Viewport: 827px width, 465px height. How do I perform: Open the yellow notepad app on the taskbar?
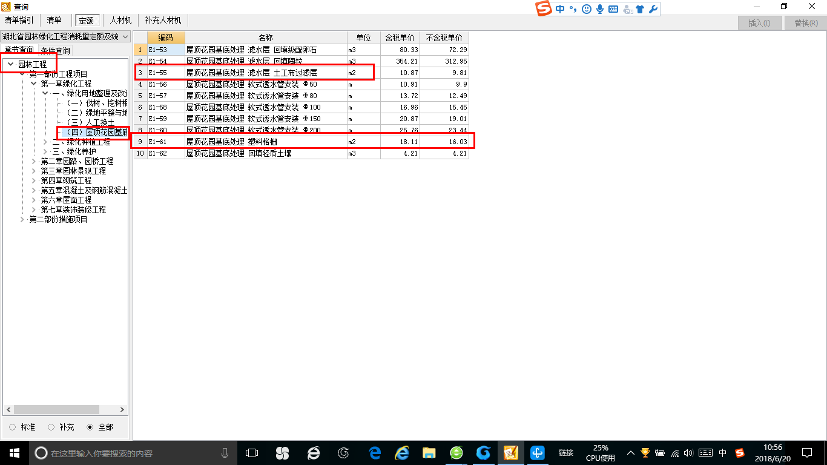(x=510, y=453)
